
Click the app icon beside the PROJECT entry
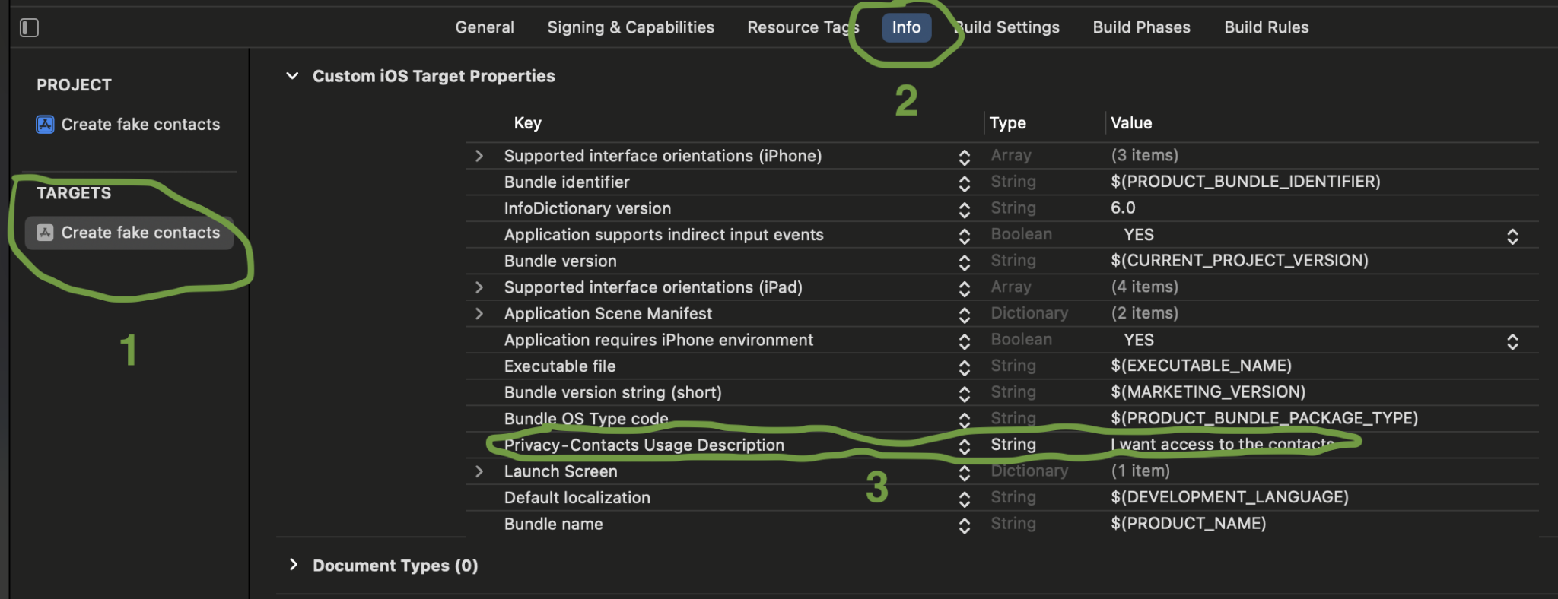pos(44,124)
